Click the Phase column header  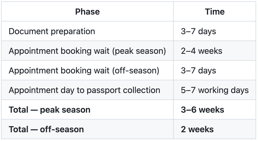pyautogui.click(x=87, y=12)
